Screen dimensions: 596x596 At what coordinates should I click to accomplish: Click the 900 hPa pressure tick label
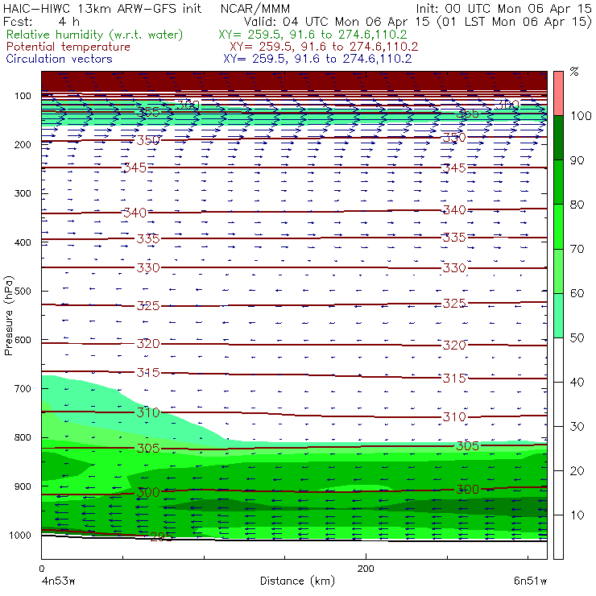click(x=23, y=486)
